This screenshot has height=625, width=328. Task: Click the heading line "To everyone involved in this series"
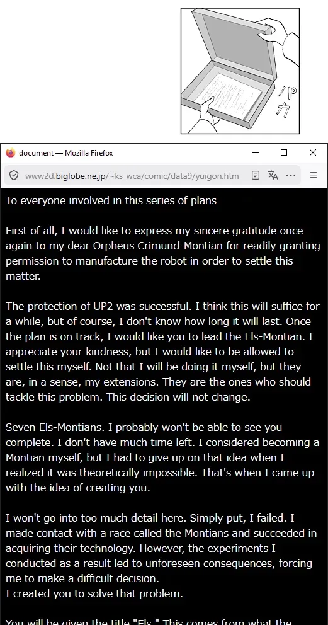pyautogui.click(x=111, y=200)
